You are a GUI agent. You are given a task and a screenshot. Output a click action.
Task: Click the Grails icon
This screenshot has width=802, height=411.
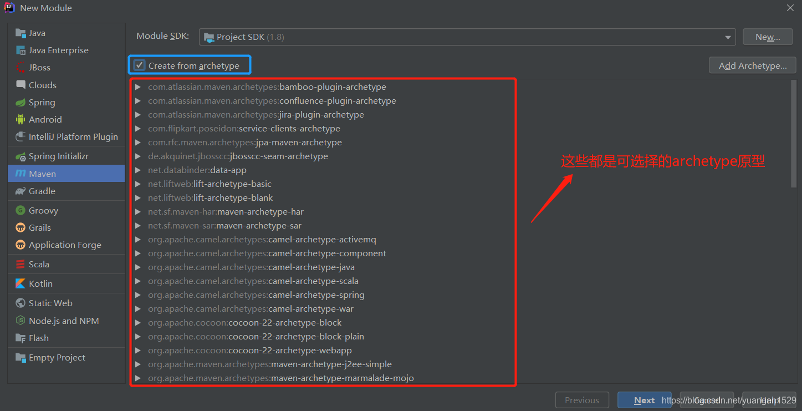pyautogui.click(x=21, y=227)
